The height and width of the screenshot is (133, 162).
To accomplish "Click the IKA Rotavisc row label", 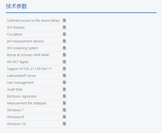I will point(16,28).
